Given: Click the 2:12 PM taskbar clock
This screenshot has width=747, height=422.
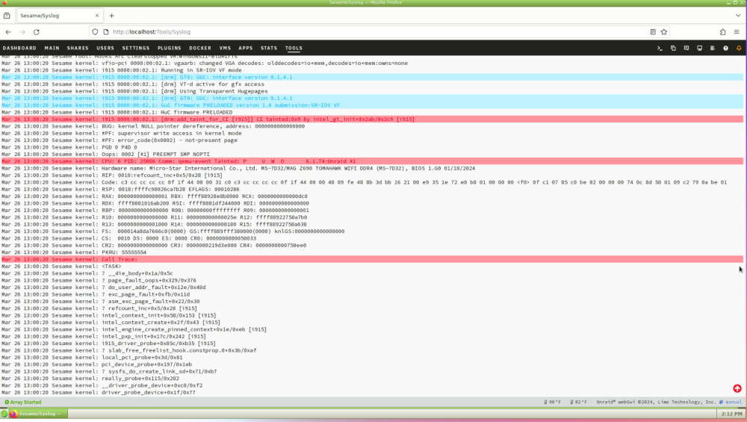Looking at the screenshot, I should [x=731, y=414].
